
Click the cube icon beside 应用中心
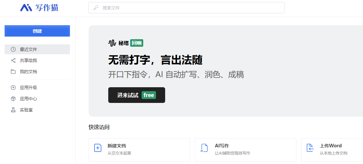tap(13, 99)
